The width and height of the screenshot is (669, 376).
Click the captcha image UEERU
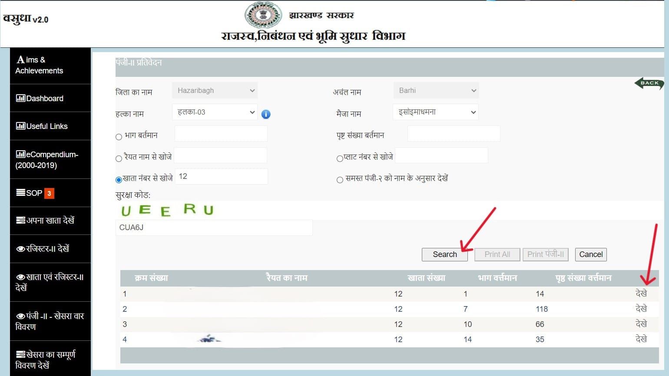tap(167, 210)
